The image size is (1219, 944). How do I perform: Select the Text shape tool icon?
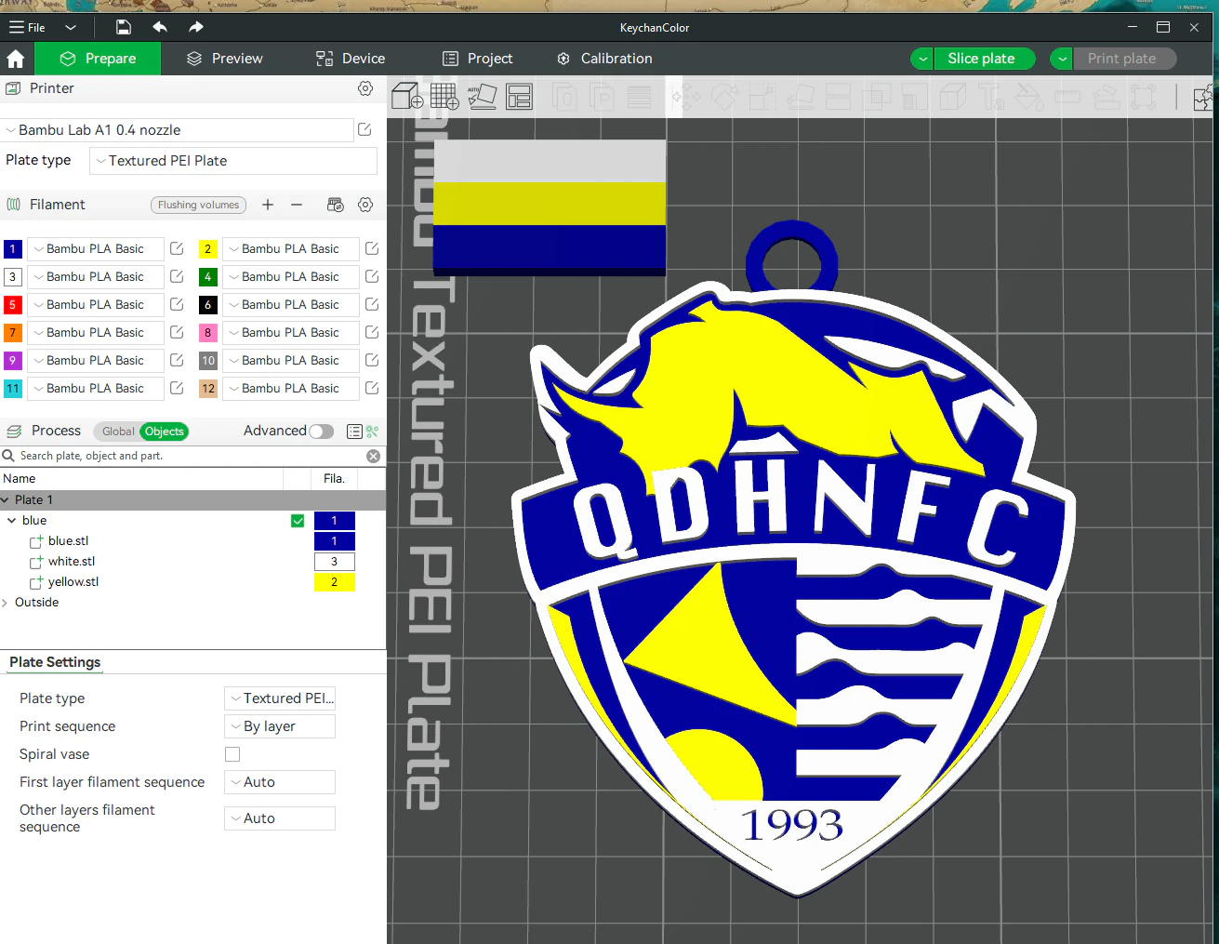[991, 97]
